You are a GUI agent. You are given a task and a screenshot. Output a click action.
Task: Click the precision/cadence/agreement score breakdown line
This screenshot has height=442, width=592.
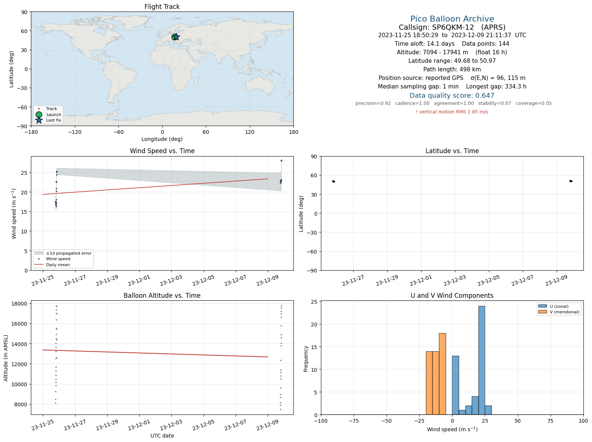[x=453, y=103]
